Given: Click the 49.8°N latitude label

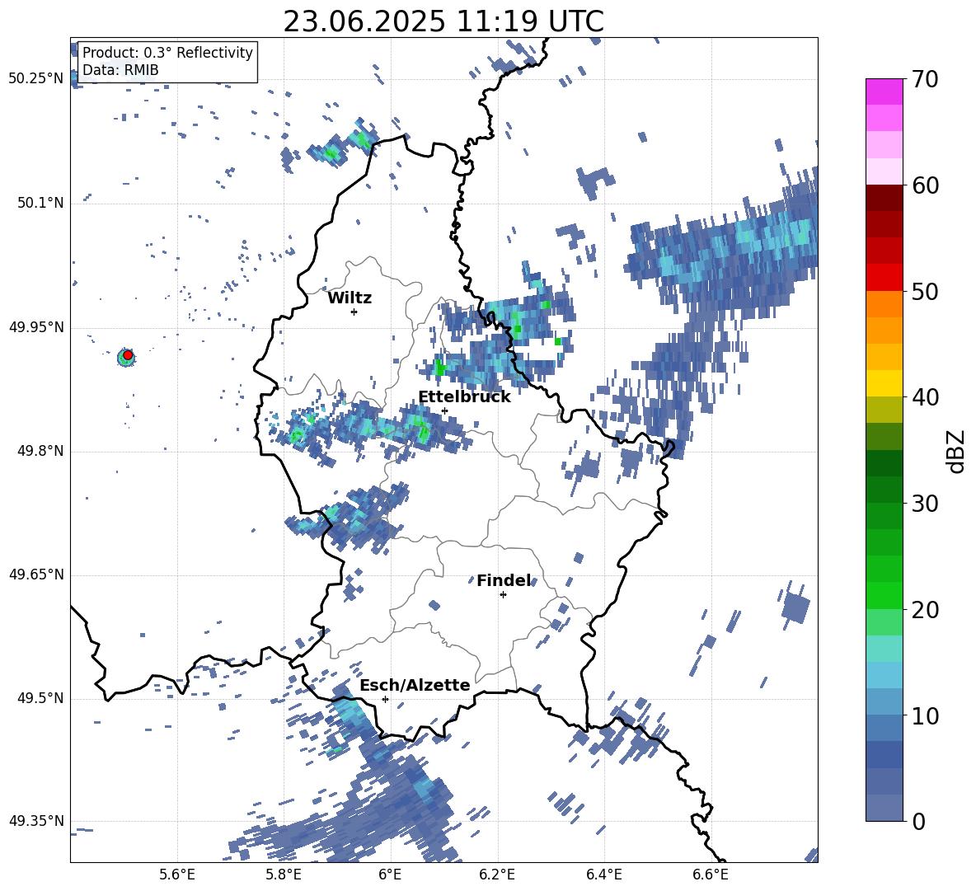Looking at the screenshot, I should [40, 451].
